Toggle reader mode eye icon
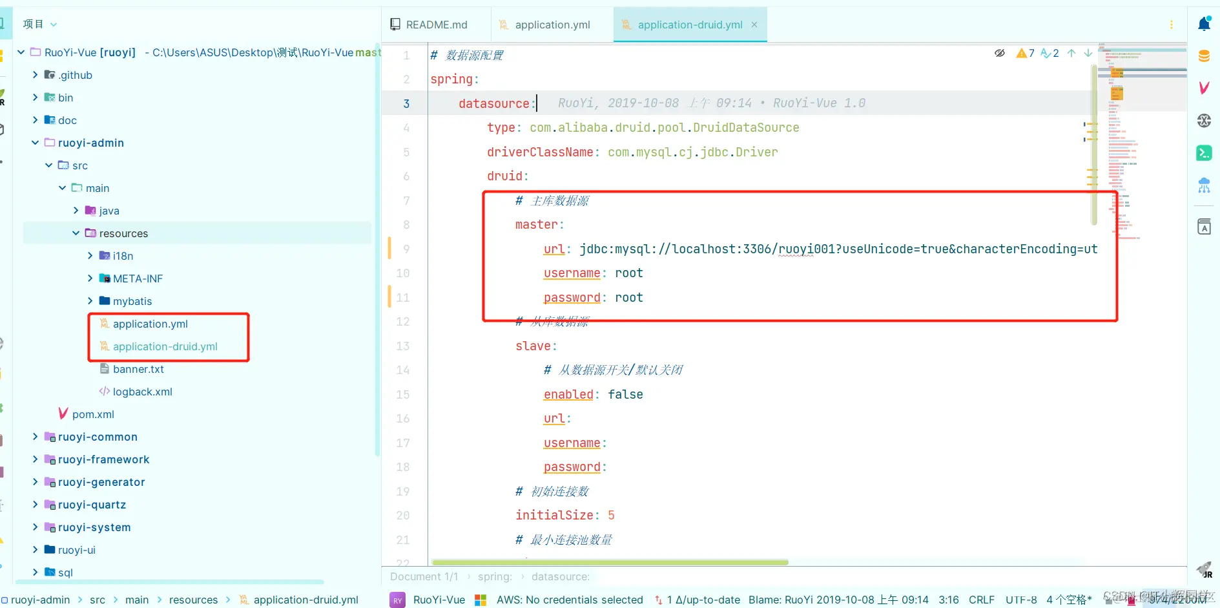The image size is (1220, 608). [1000, 53]
